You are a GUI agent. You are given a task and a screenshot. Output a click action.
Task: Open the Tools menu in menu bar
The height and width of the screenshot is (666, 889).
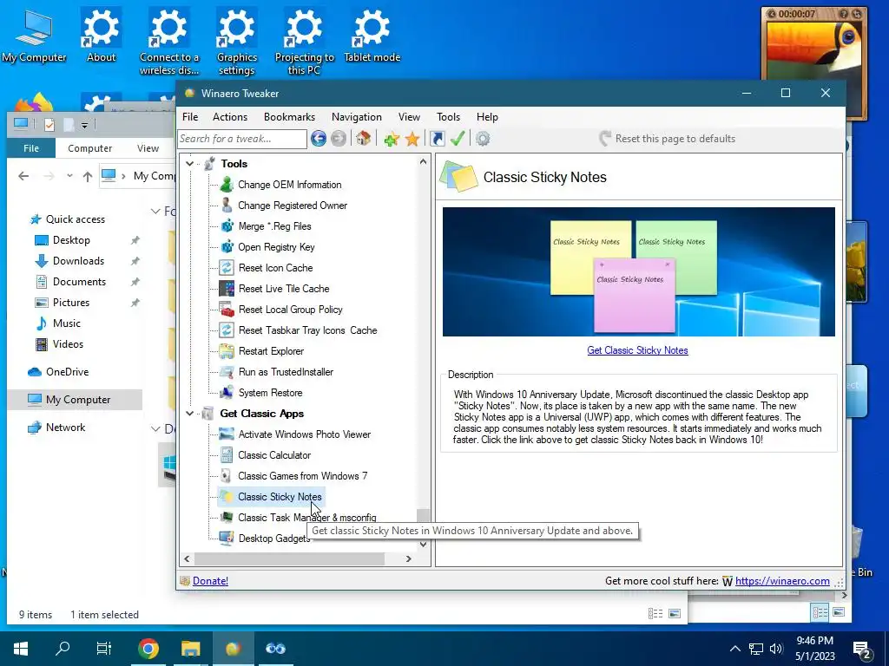[448, 117]
